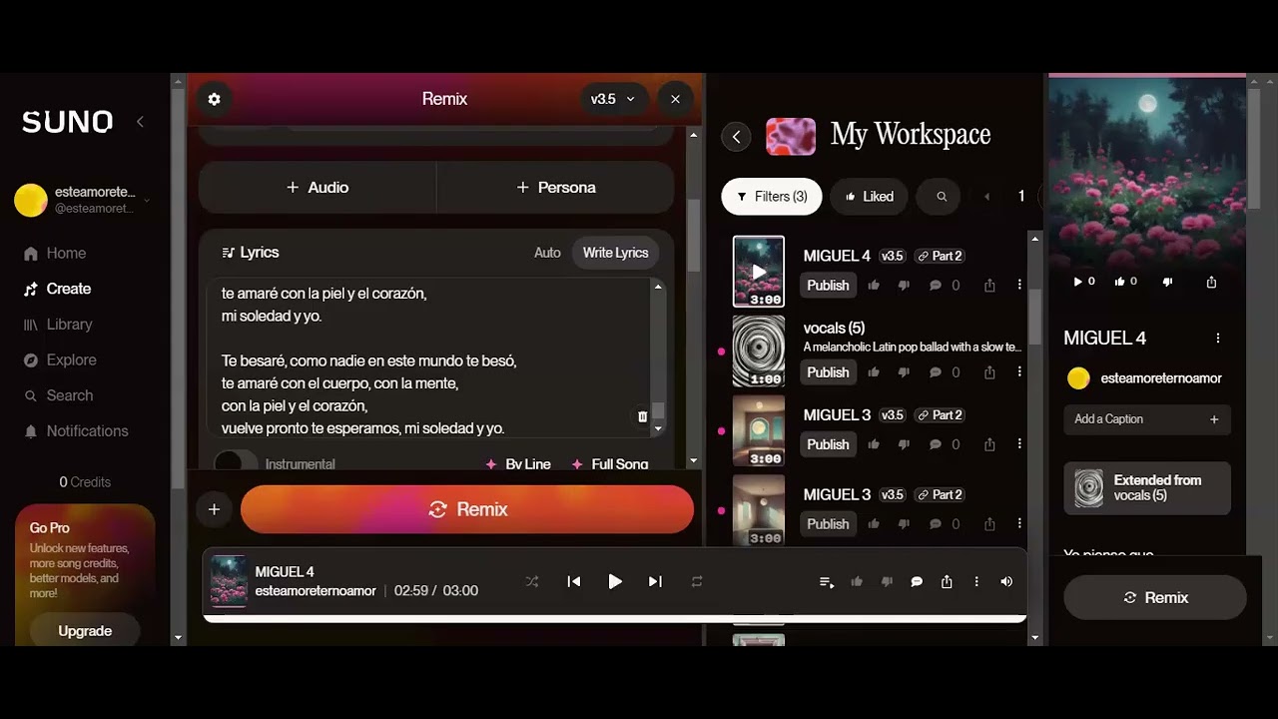This screenshot has height=719, width=1278.
Task: Delete lyrics using the trash icon
Action: (x=642, y=416)
